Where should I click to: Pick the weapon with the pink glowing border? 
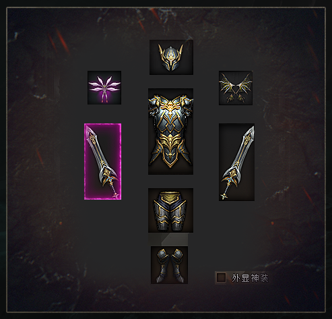pos(103,161)
